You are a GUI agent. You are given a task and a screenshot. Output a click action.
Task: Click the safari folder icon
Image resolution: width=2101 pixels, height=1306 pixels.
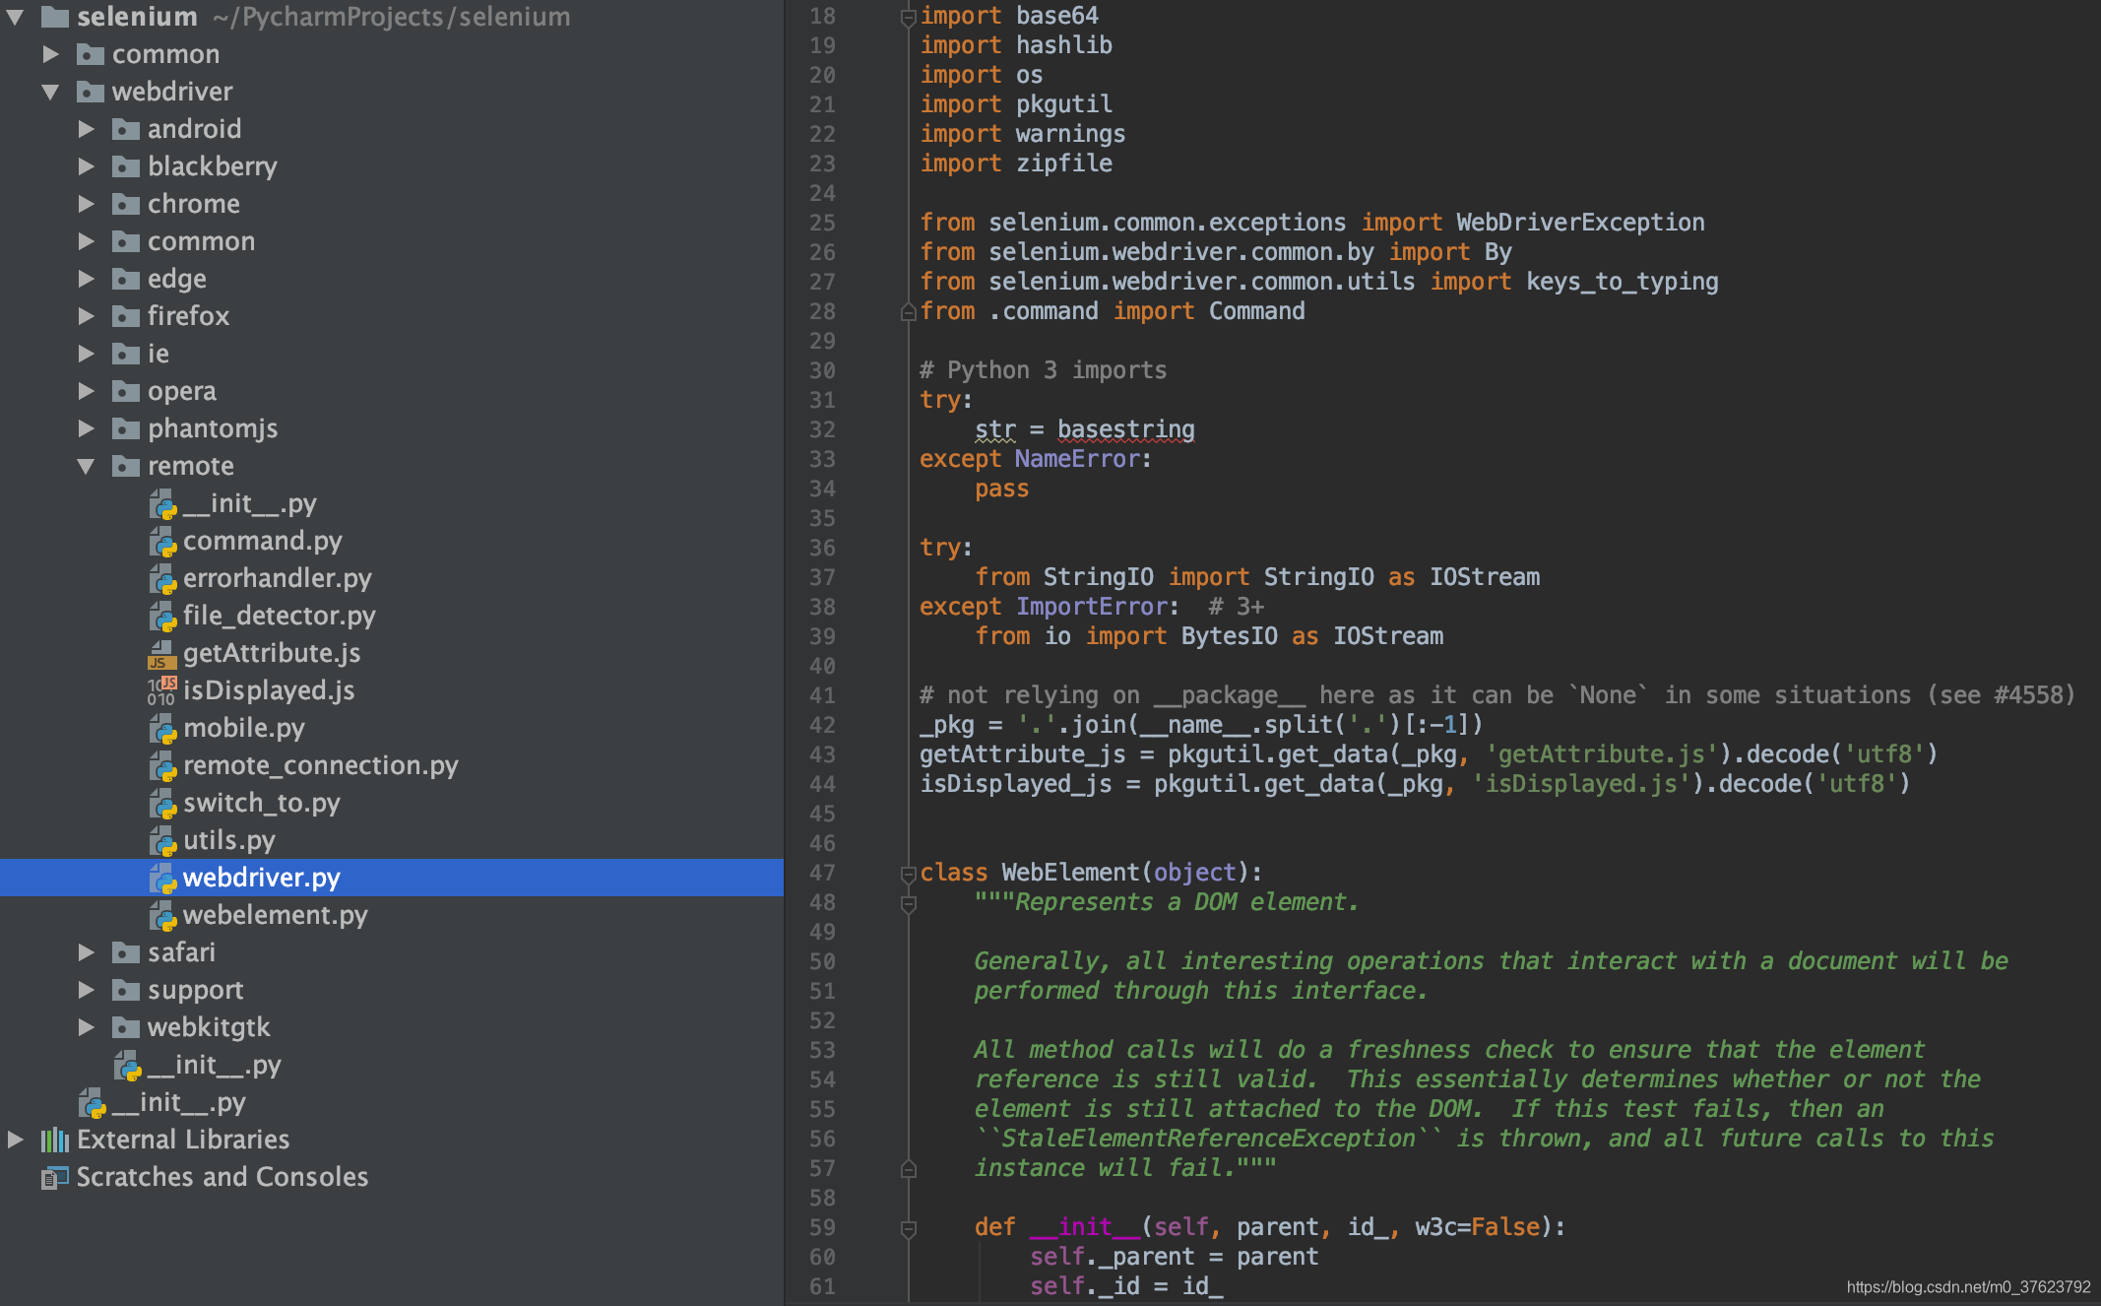pyautogui.click(x=126, y=952)
